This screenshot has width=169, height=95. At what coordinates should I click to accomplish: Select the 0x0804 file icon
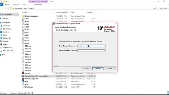tap(23, 43)
